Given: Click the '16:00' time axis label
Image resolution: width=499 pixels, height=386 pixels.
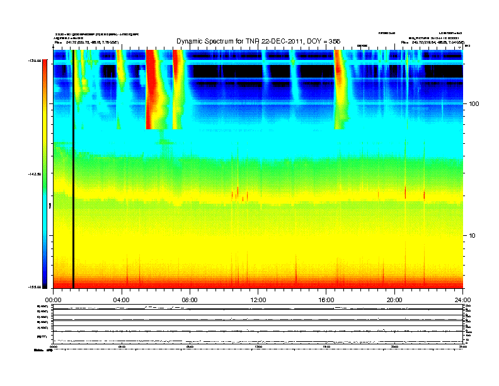Looking at the screenshot, I should [x=326, y=300].
